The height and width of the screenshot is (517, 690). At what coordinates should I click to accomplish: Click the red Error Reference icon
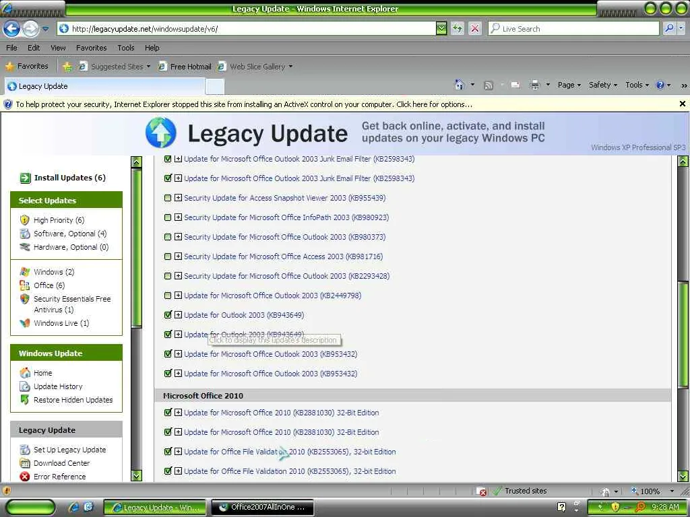pyautogui.click(x=25, y=477)
